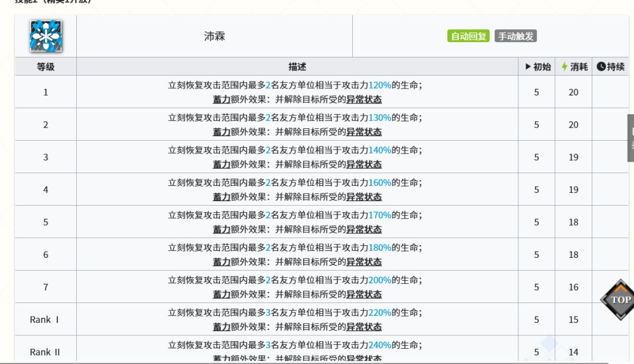The height and width of the screenshot is (364, 634).
Task: Open 异常状态 link in Rank I row
Action: [364, 327]
